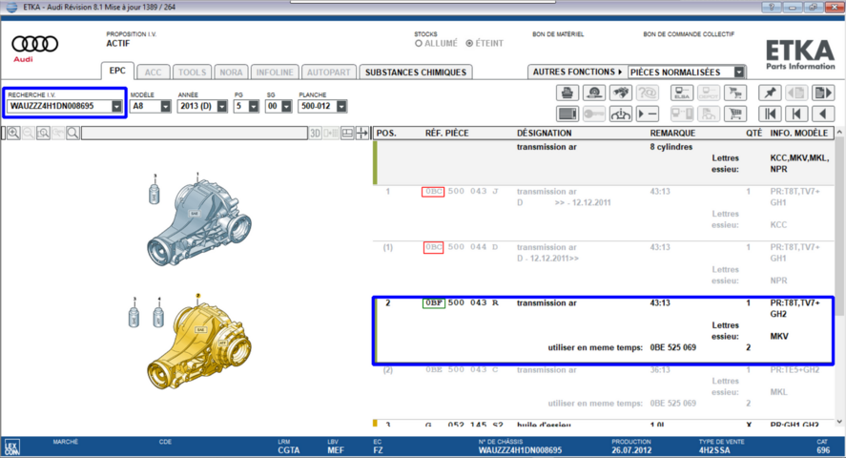The height and width of the screenshot is (458, 846).
Task: Click TYPE DE VENTE 4H2SSA value
Action: 714,450
